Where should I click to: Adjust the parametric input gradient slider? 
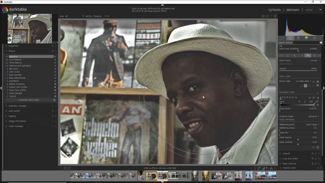point(298,105)
